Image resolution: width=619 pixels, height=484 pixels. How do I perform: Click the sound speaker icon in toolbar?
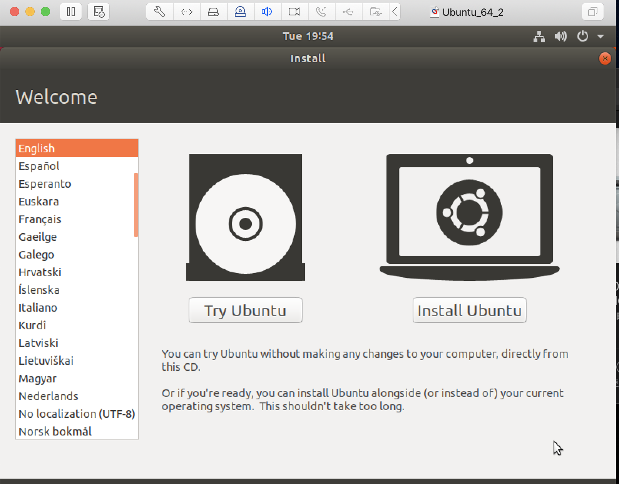(267, 12)
